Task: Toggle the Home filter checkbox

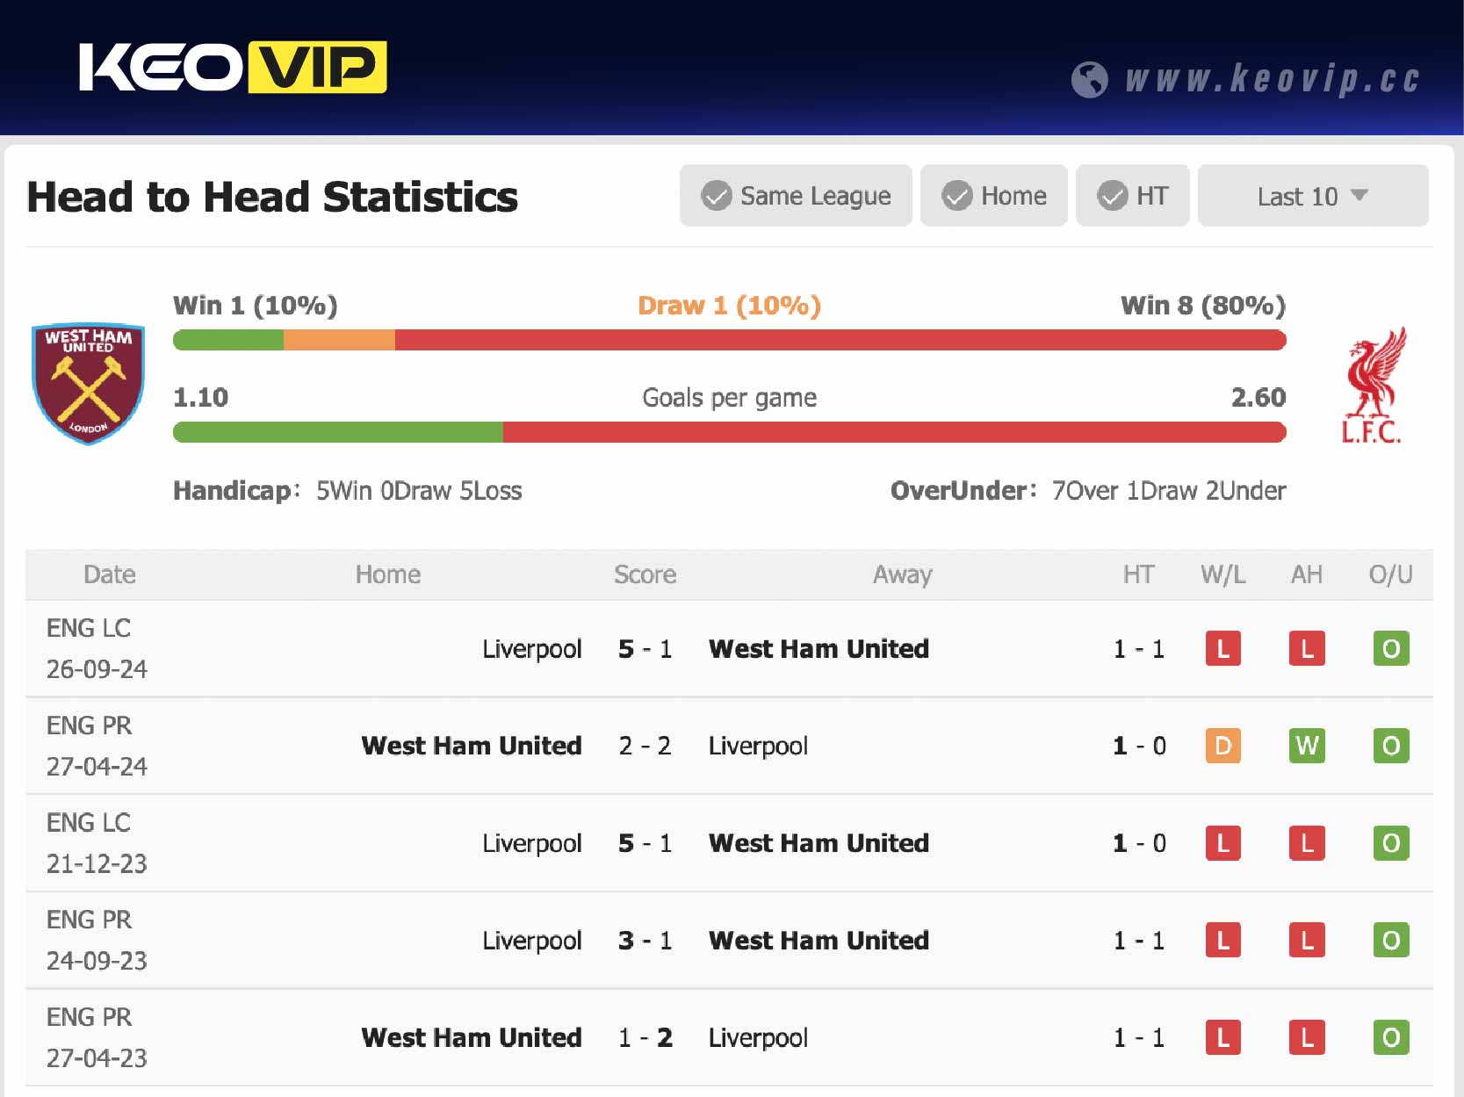Action: [x=993, y=196]
